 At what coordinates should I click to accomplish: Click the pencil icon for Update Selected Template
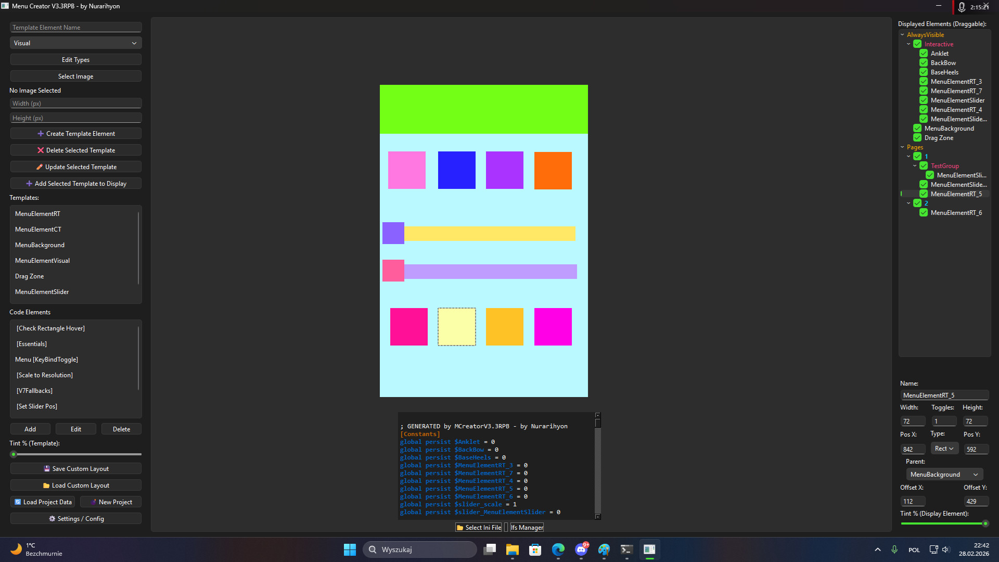40,167
